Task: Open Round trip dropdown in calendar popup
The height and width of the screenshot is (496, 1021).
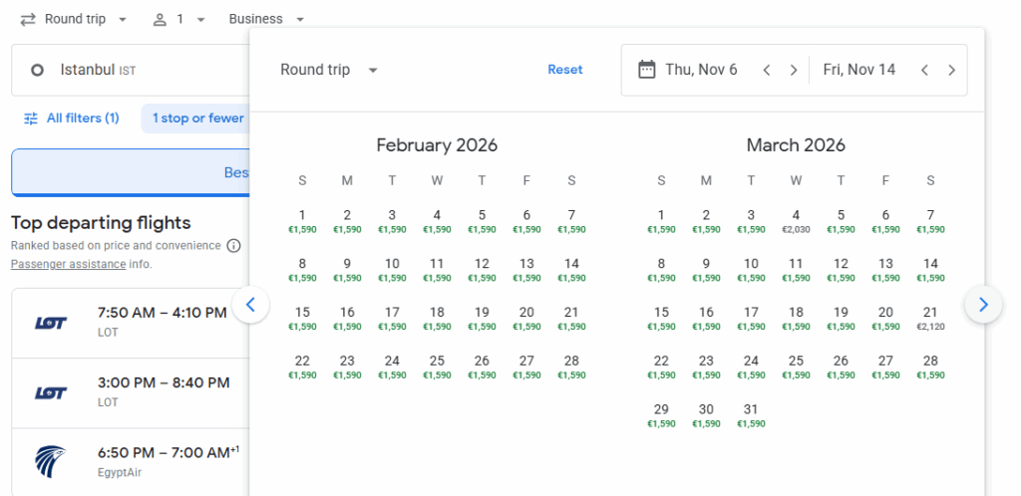Action: point(329,70)
